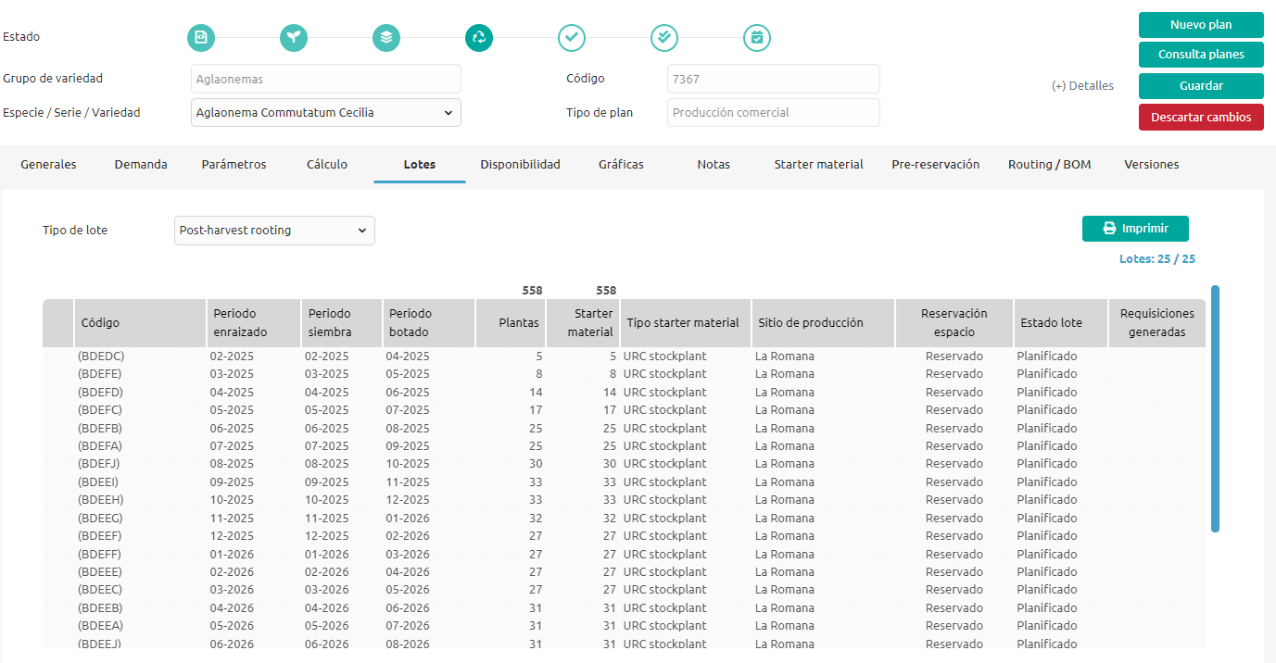
Task: Click the Requisiciones generadas column header
Action: (1157, 323)
